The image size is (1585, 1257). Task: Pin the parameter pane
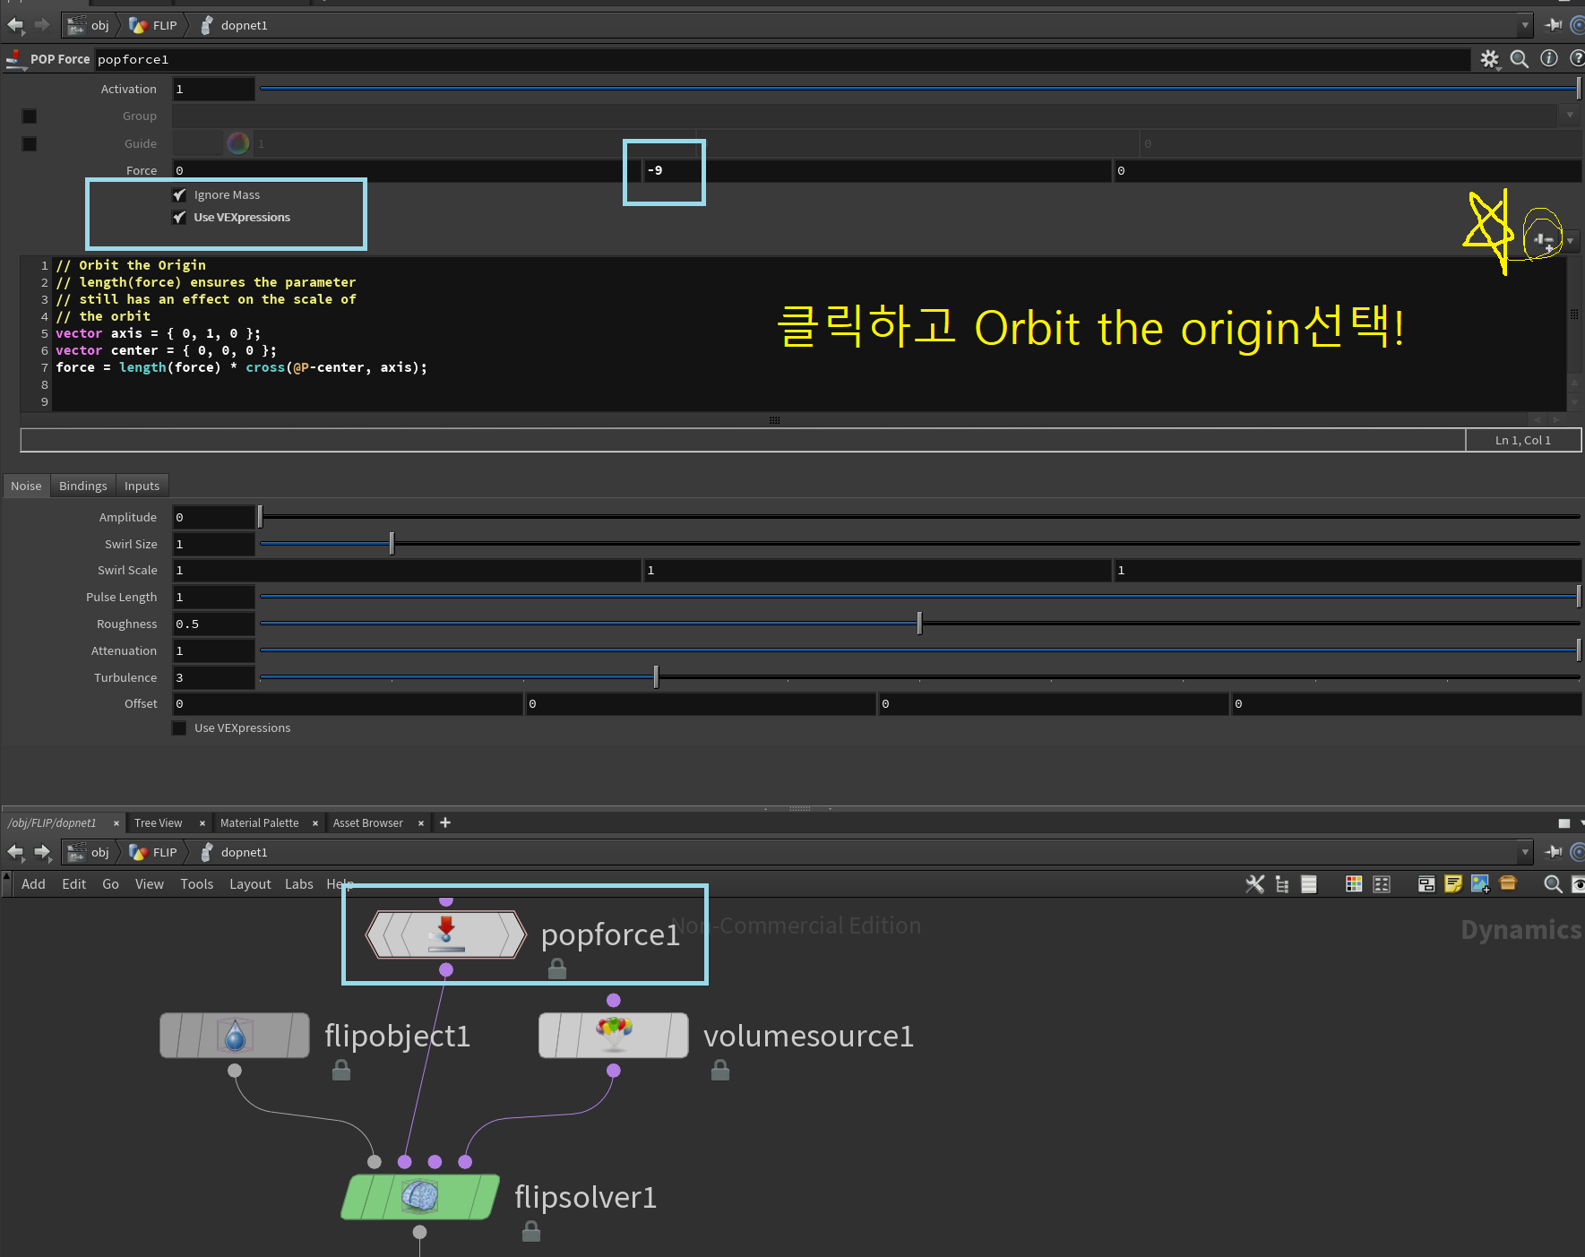1554,25
